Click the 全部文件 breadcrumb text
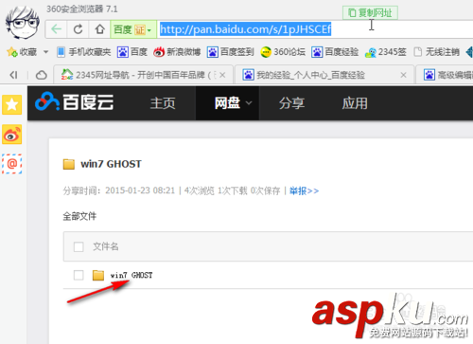The width and height of the screenshot is (473, 344). click(x=79, y=216)
